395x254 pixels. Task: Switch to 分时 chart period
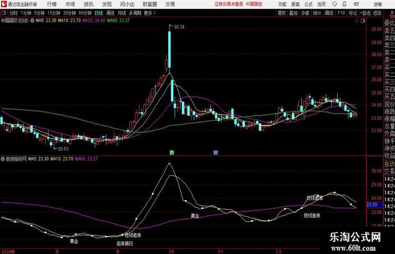[x=13, y=13]
